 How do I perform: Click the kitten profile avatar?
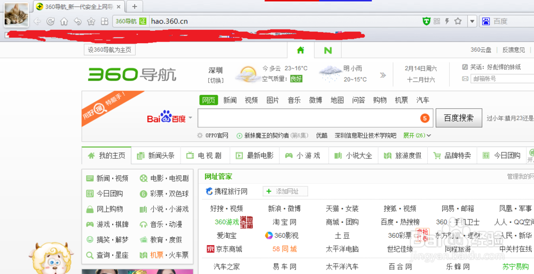16,14
